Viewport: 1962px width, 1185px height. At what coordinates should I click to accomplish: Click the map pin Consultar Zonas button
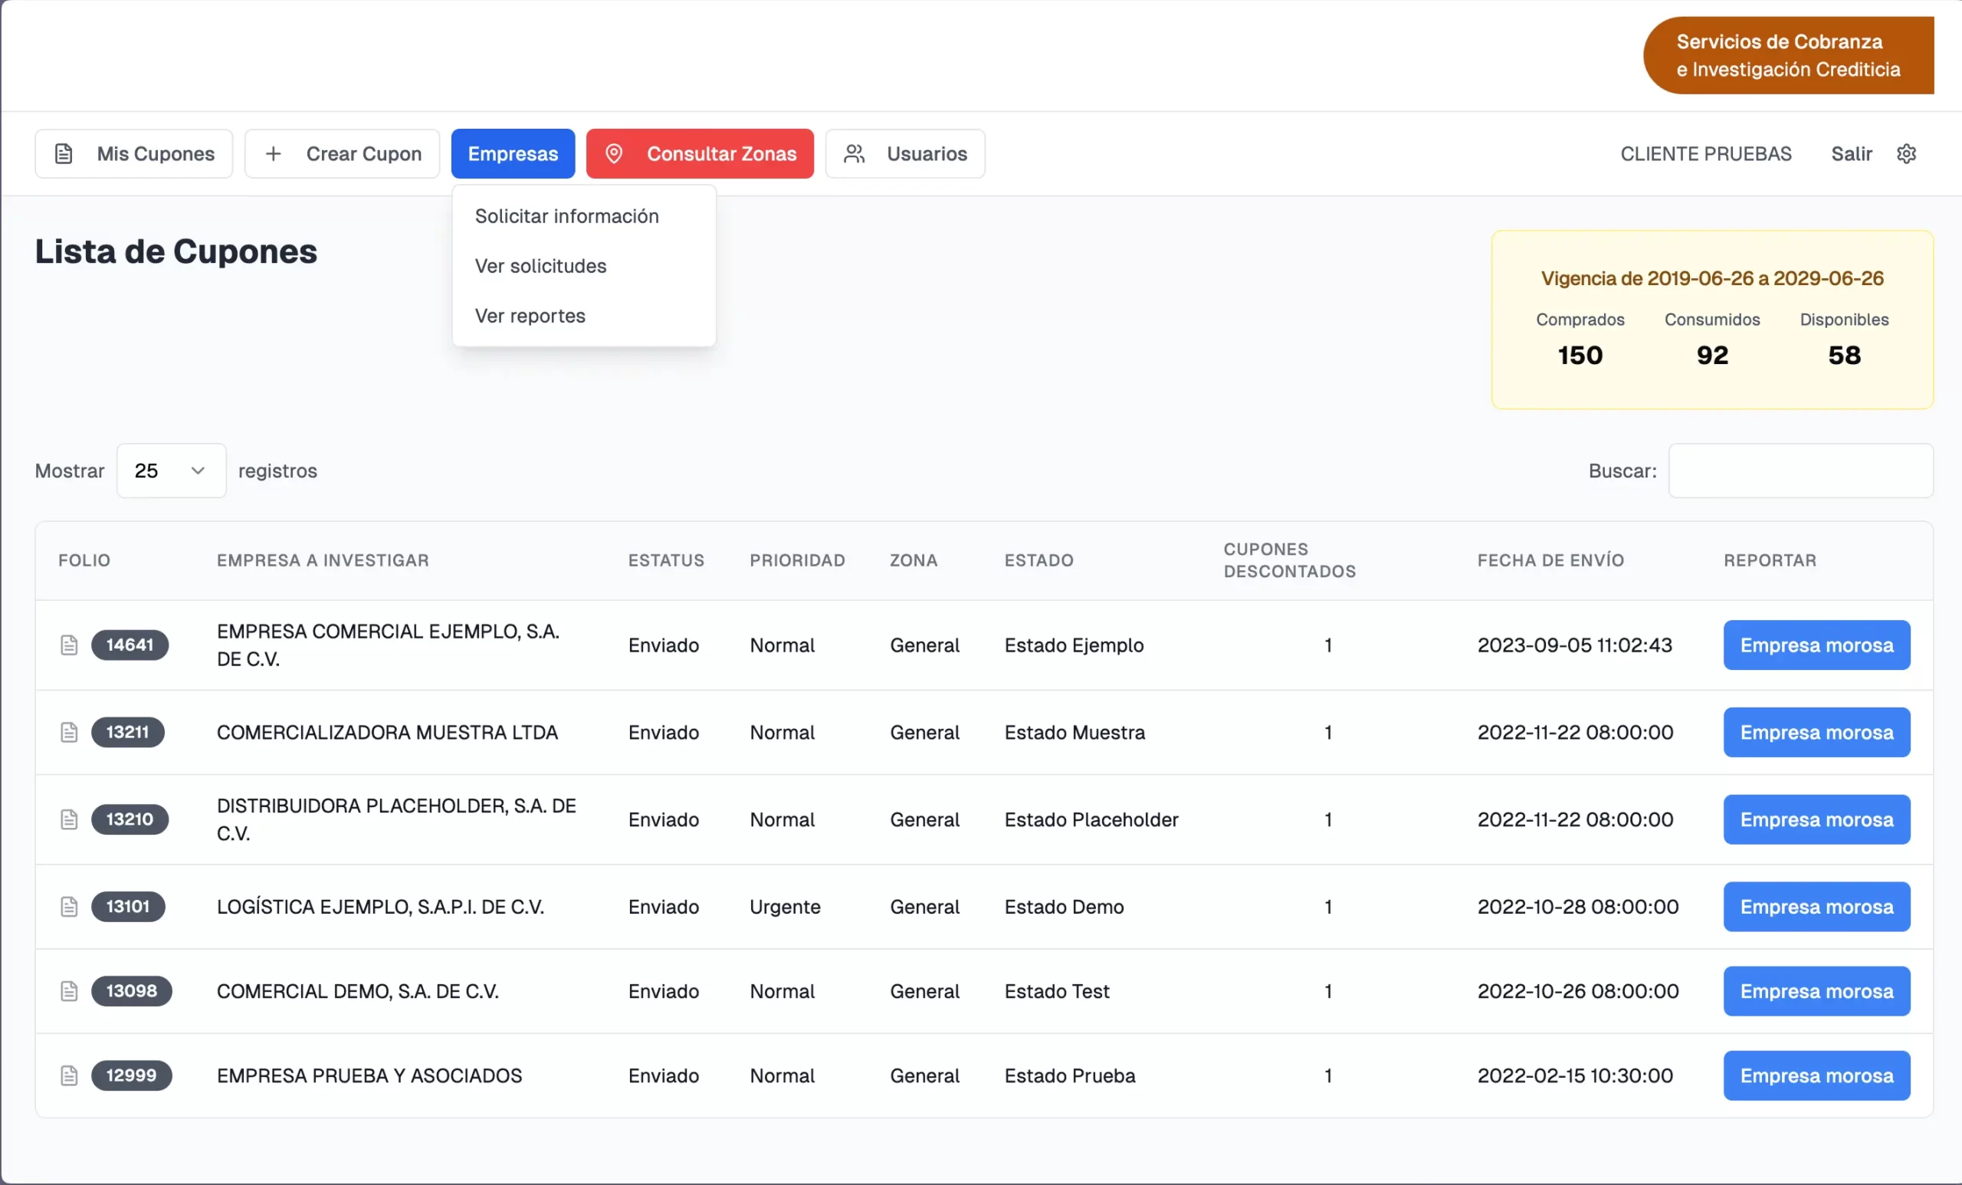(699, 154)
